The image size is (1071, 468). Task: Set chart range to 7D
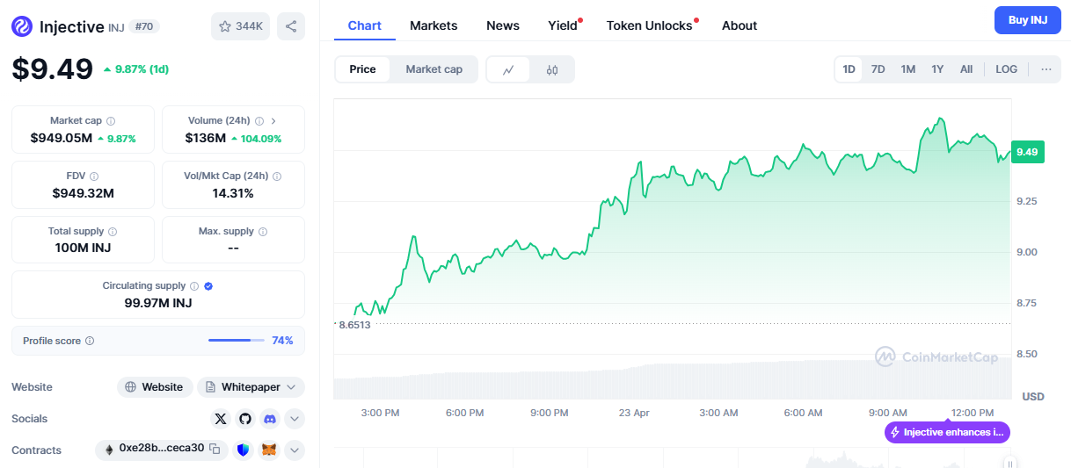pyautogui.click(x=878, y=69)
